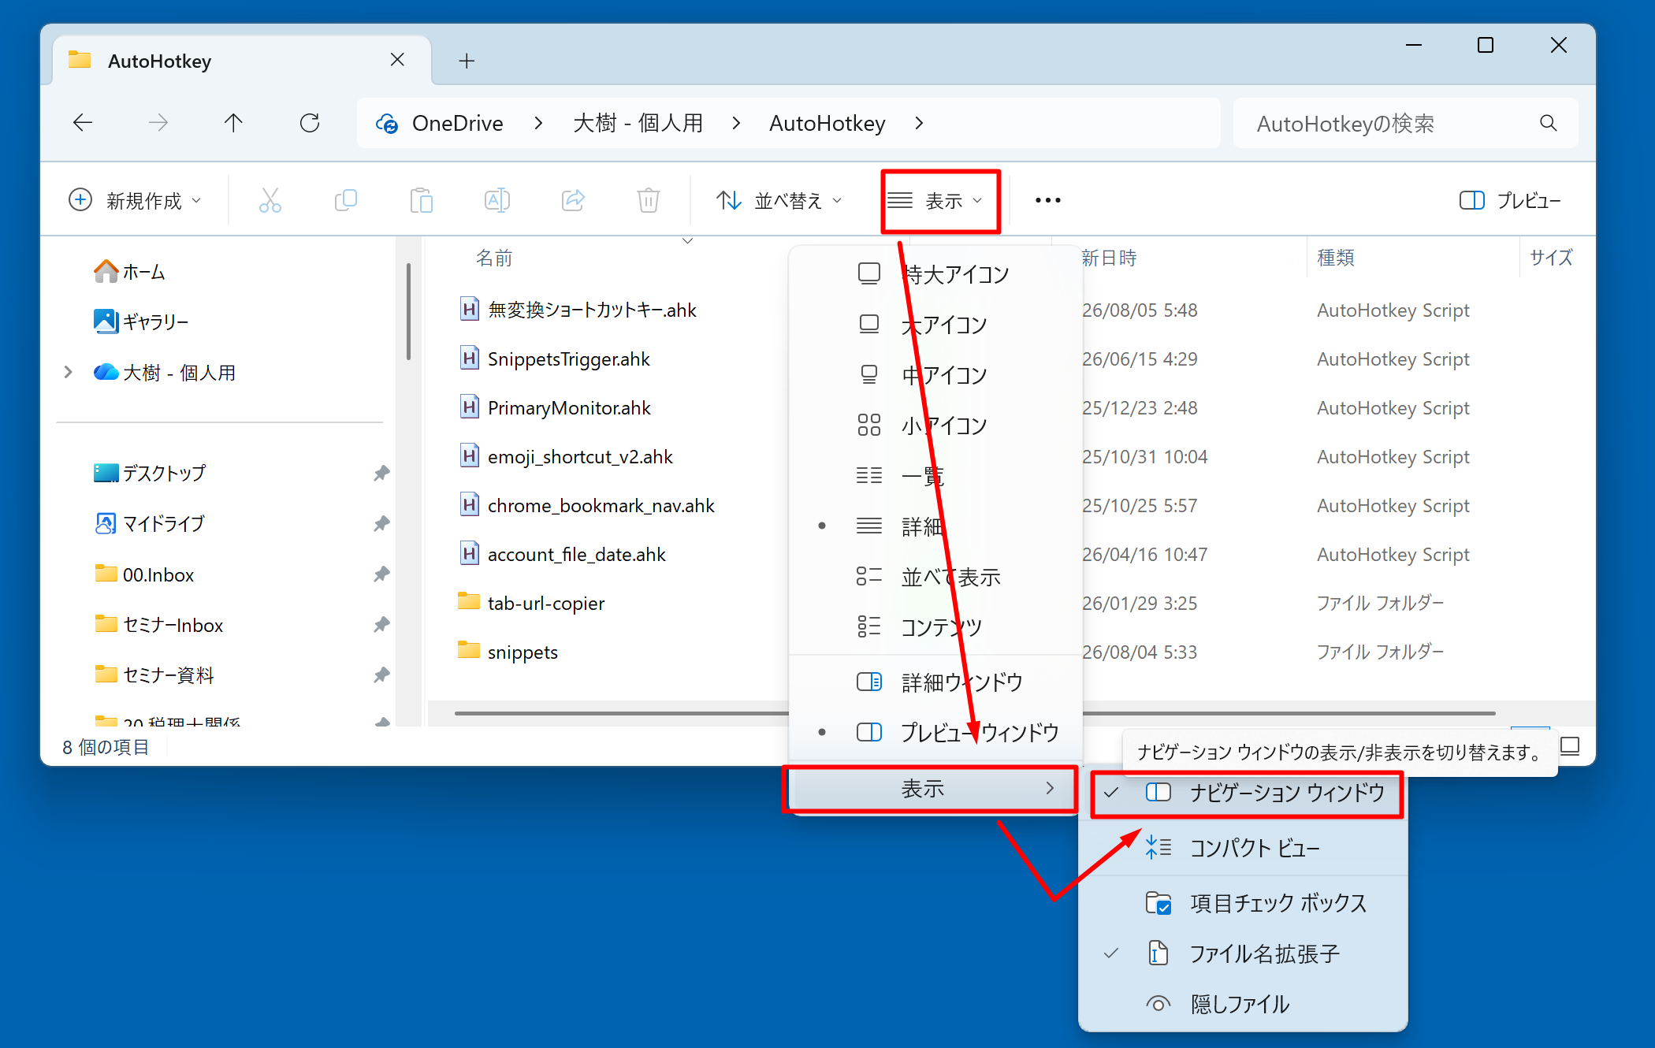Expand the chevron after 大樹 - 個人用 breadcrumb
Viewport: 1655px width, 1048px height.
click(x=736, y=123)
